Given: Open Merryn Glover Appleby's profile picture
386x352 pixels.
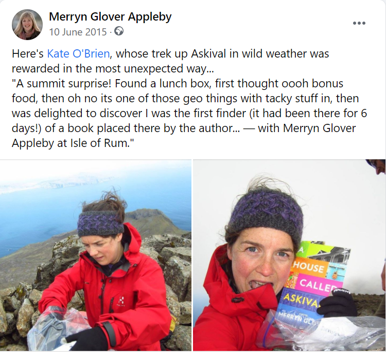Looking at the screenshot, I should 27,25.
